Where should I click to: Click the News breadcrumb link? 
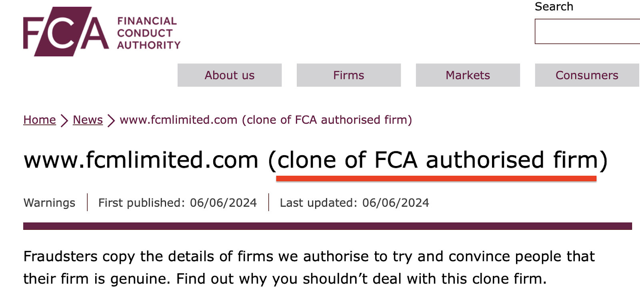coord(88,120)
